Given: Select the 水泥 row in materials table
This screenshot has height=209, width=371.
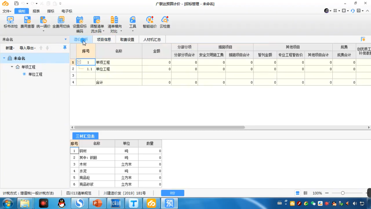Looking at the screenshot, I should coord(116,171).
